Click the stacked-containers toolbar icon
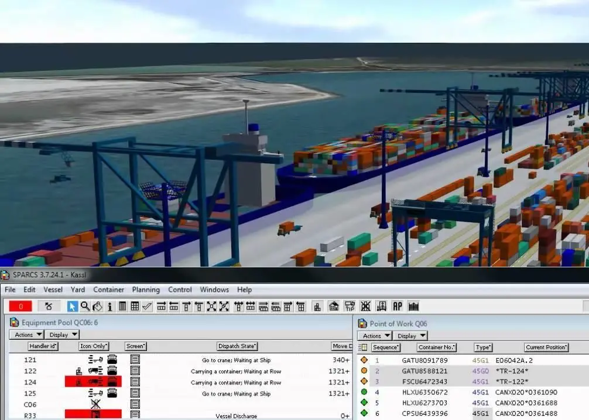 tap(317, 307)
